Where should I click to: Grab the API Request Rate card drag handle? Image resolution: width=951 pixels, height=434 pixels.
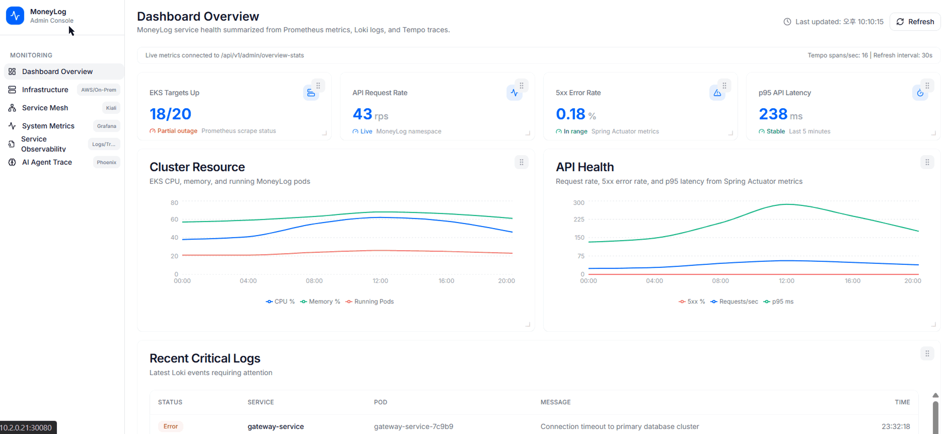[x=522, y=86]
